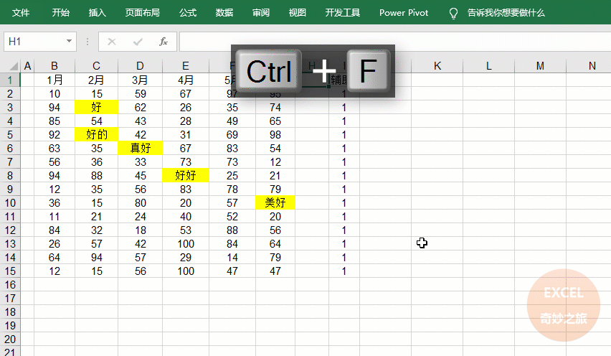Switch to the 审阅 ribbon tab
This screenshot has height=356, width=611.
coord(261,13)
